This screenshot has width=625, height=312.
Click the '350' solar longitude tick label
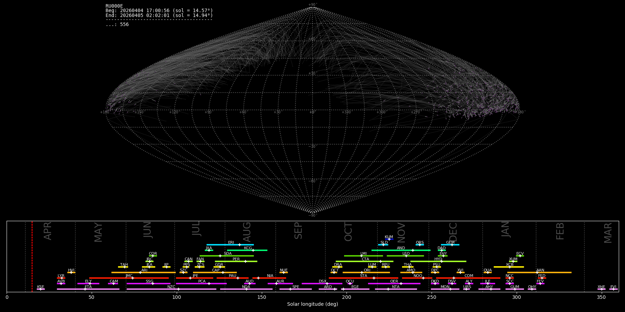[602, 297]
